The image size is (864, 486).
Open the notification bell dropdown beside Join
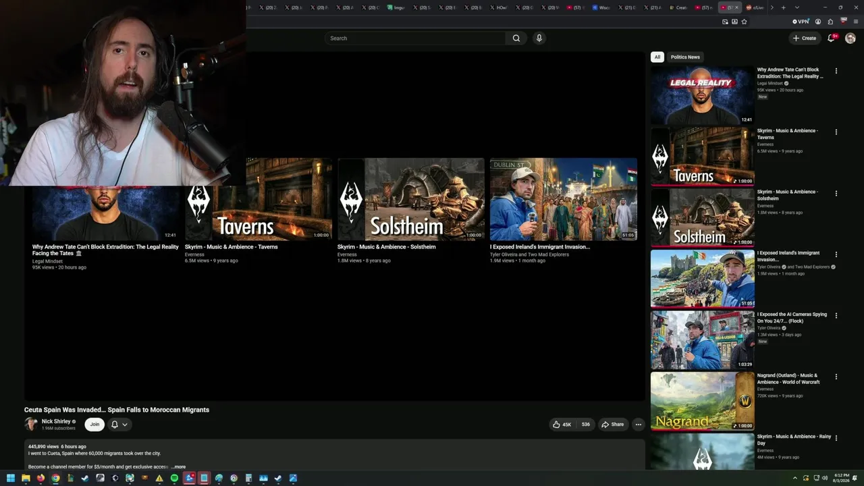[119, 425]
